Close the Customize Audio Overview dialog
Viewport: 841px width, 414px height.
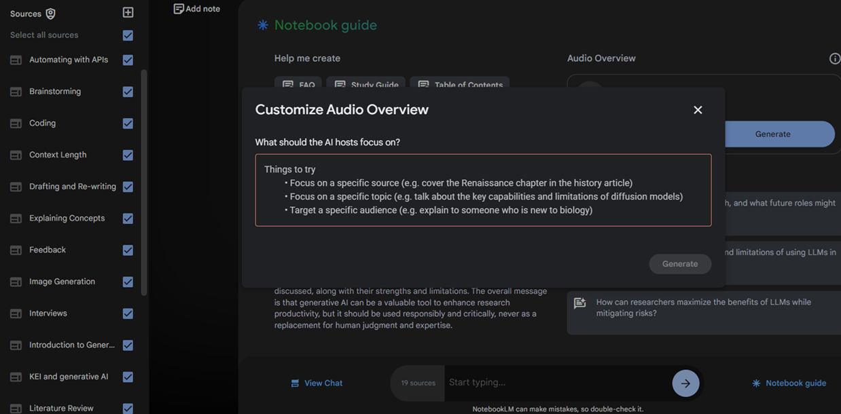pyautogui.click(x=698, y=110)
